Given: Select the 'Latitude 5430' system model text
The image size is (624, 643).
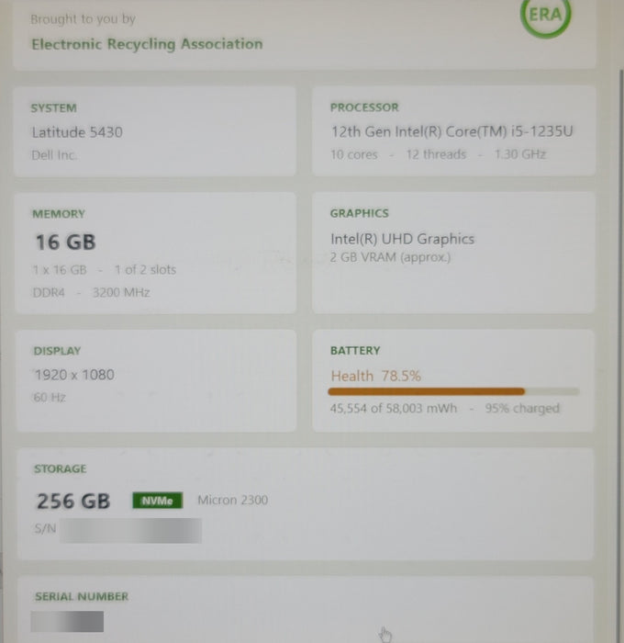Looking at the screenshot, I should (77, 132).
